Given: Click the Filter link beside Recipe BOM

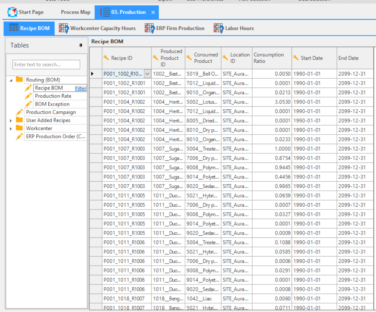Looking at the screenshot, I should coord(81,88).
